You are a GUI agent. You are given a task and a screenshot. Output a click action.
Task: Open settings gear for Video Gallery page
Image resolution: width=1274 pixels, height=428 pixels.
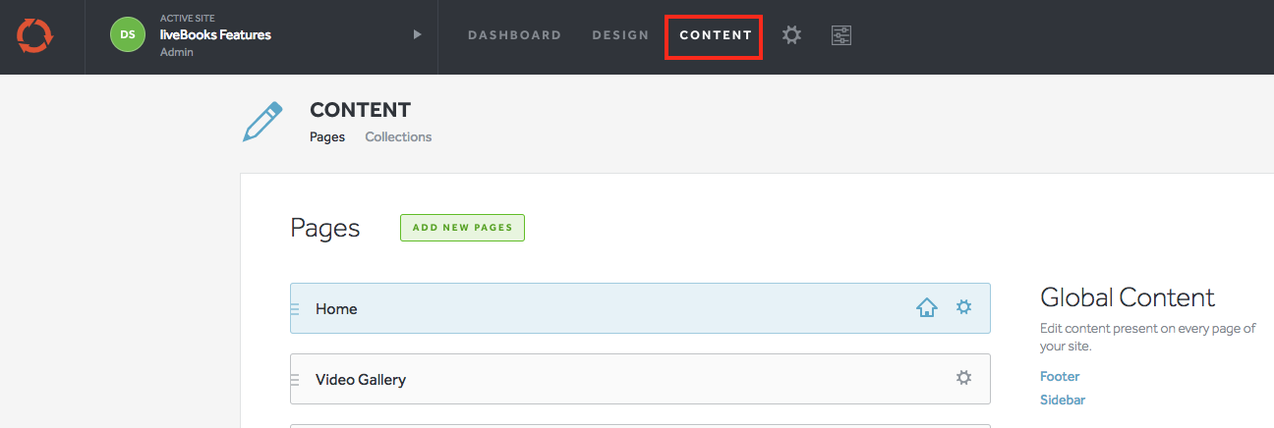click(963, 378)
